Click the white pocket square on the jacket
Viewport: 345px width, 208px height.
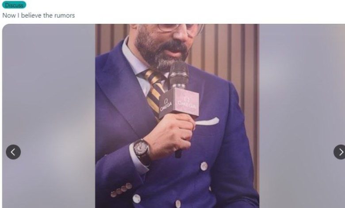click(207, 121)
